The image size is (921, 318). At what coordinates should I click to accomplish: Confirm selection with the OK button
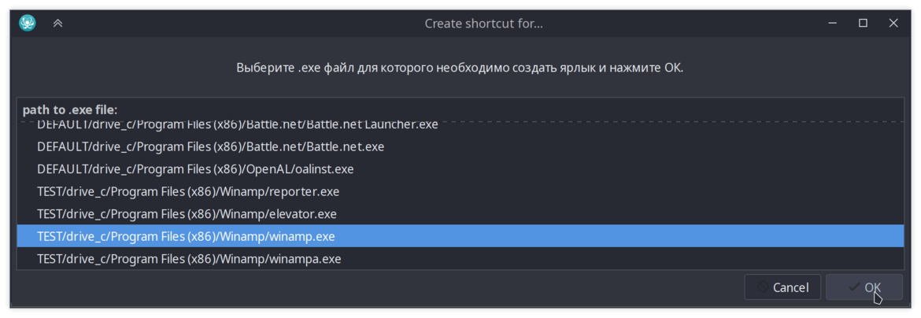tap(864, 287)
